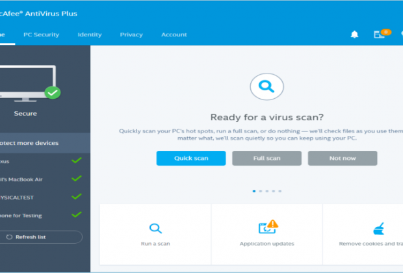Dismiss with the Not now button
Image resolution: width=403 pixels, height=273 pixels.
click(343, 158)
